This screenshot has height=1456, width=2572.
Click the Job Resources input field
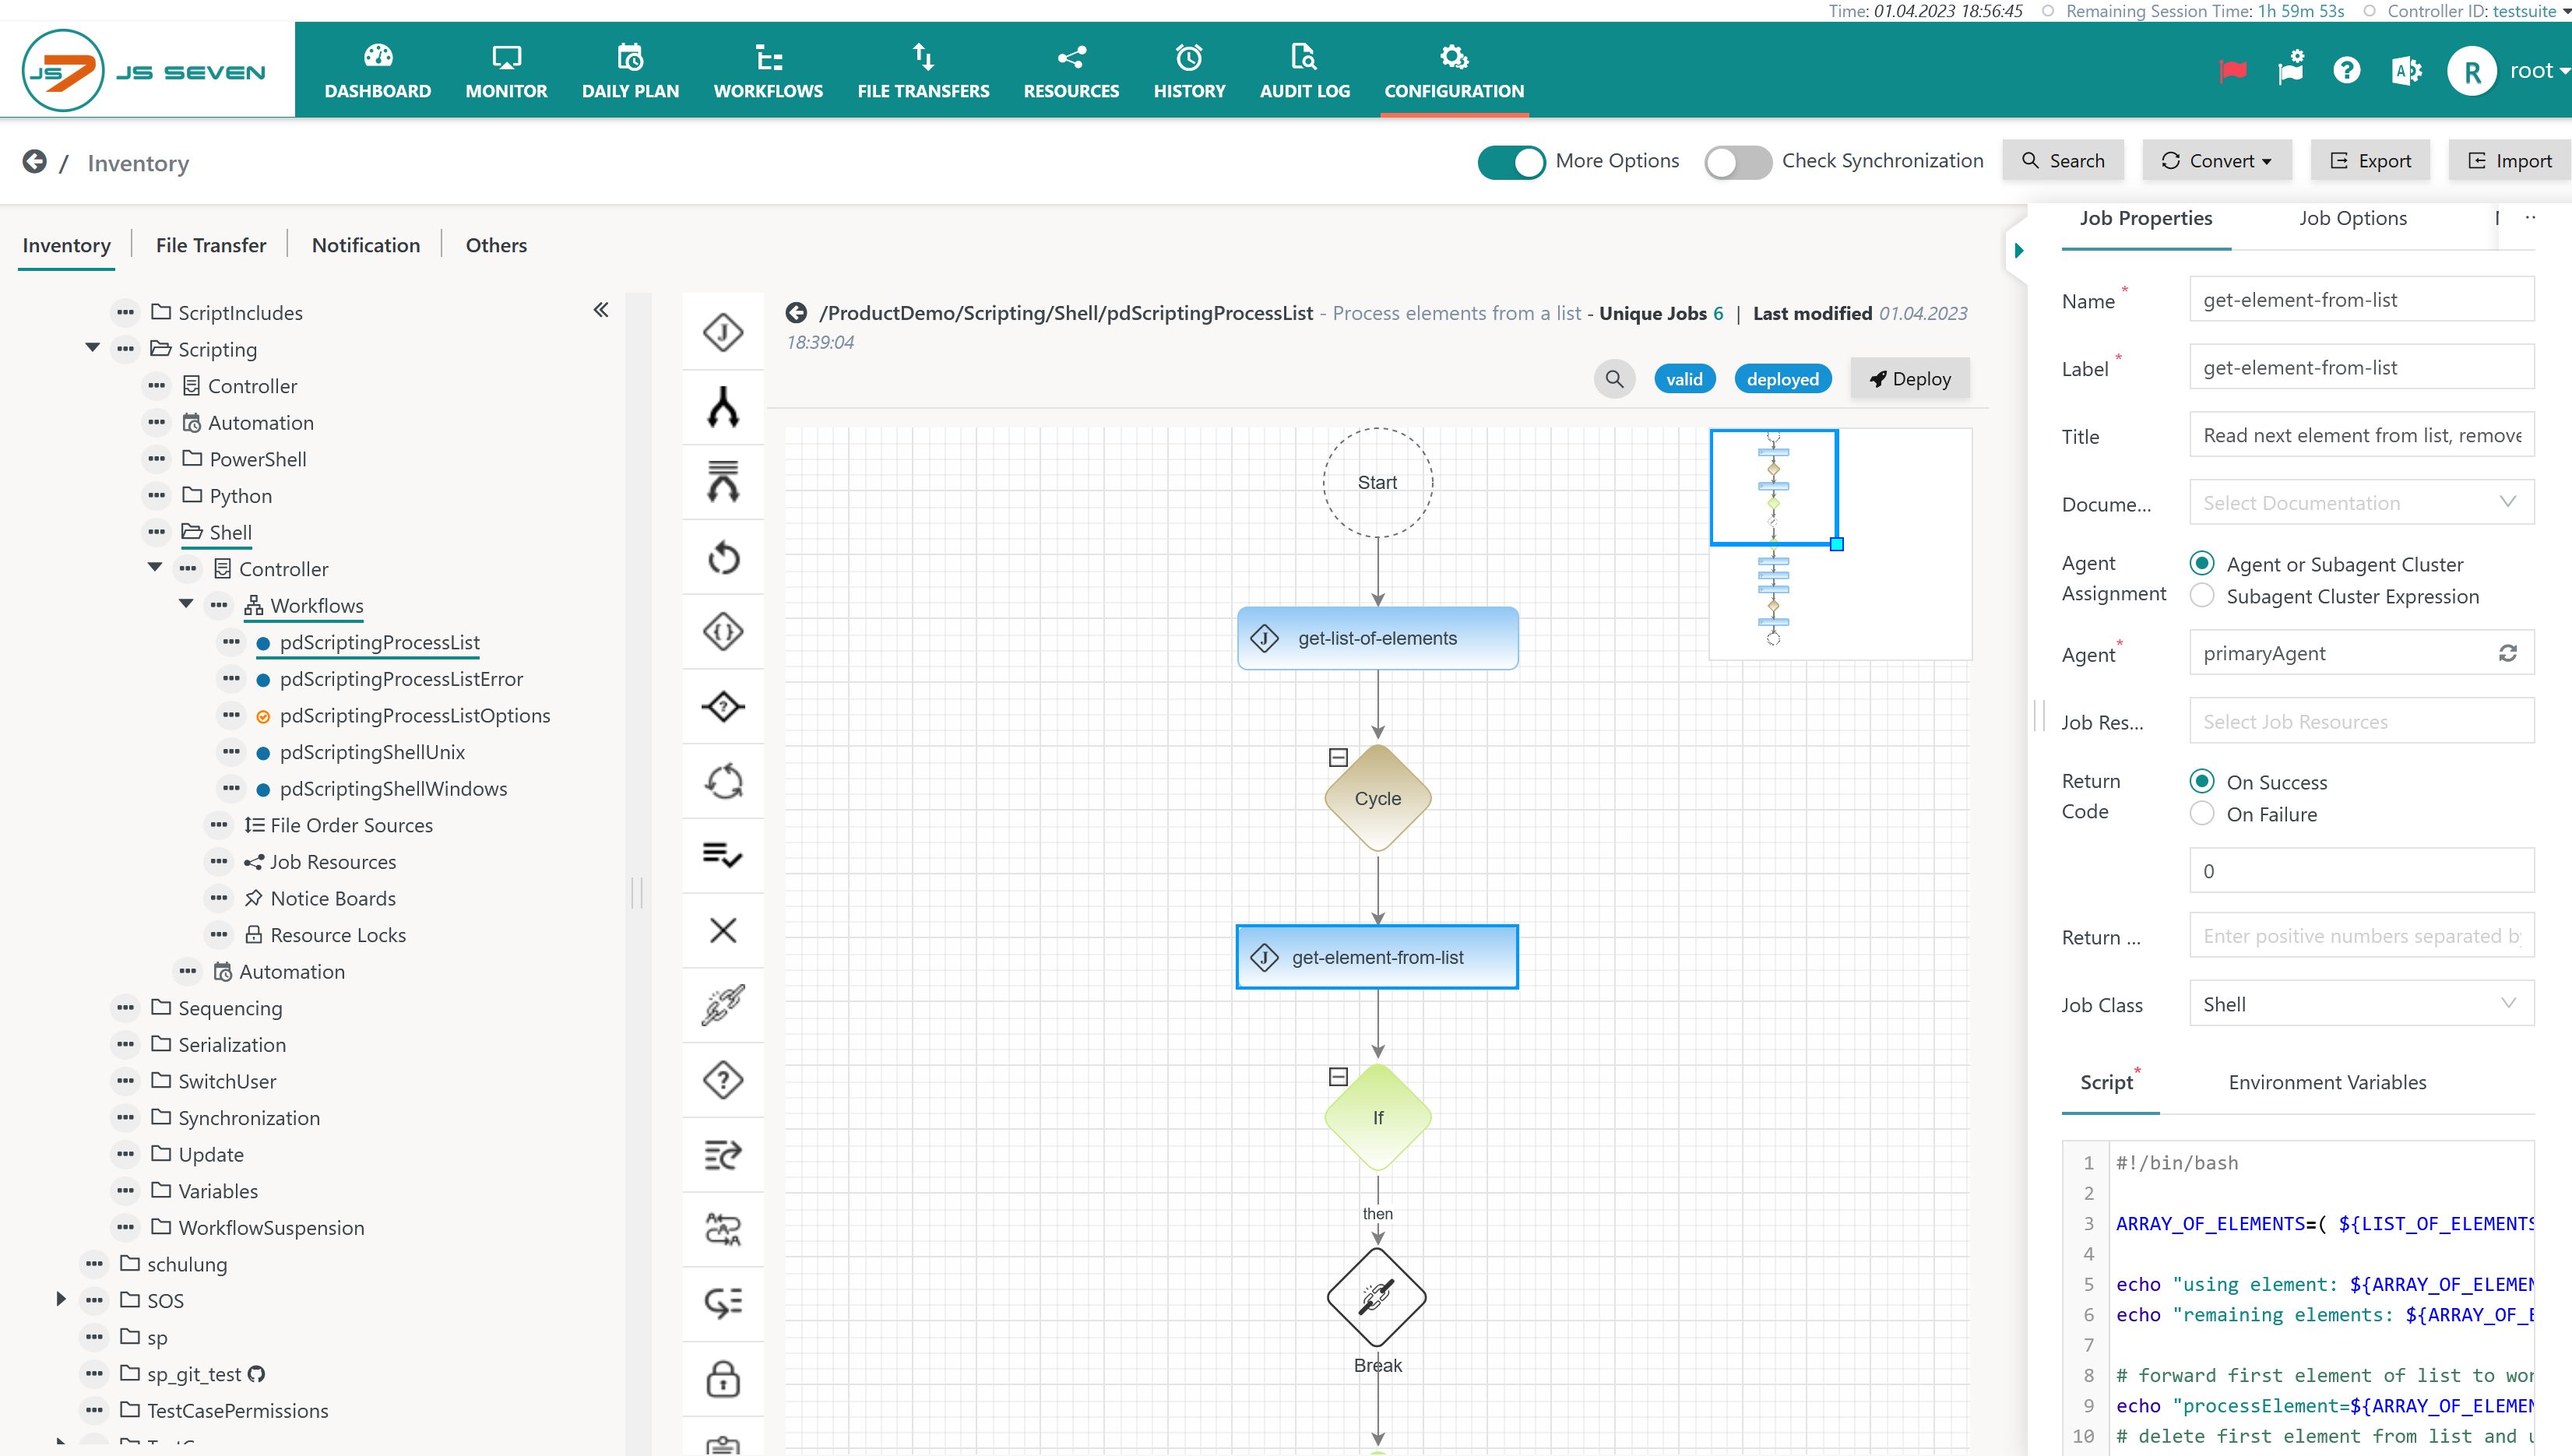click(2361, 721)
